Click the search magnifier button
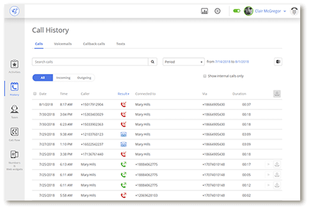Image resolution: width=312 pixels, height=207 pixels. (153, 62)
